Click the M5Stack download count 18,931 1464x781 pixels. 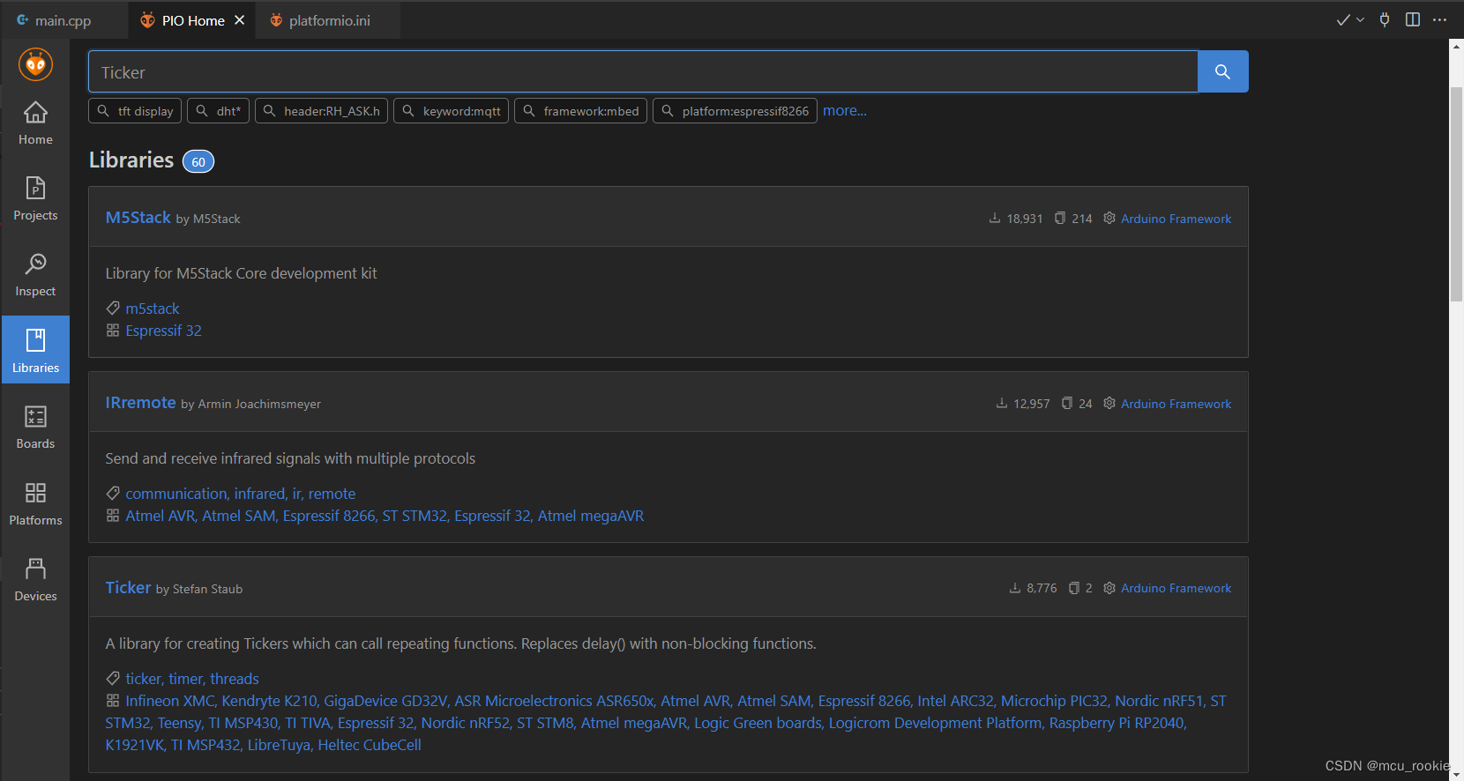point(1016,219)
